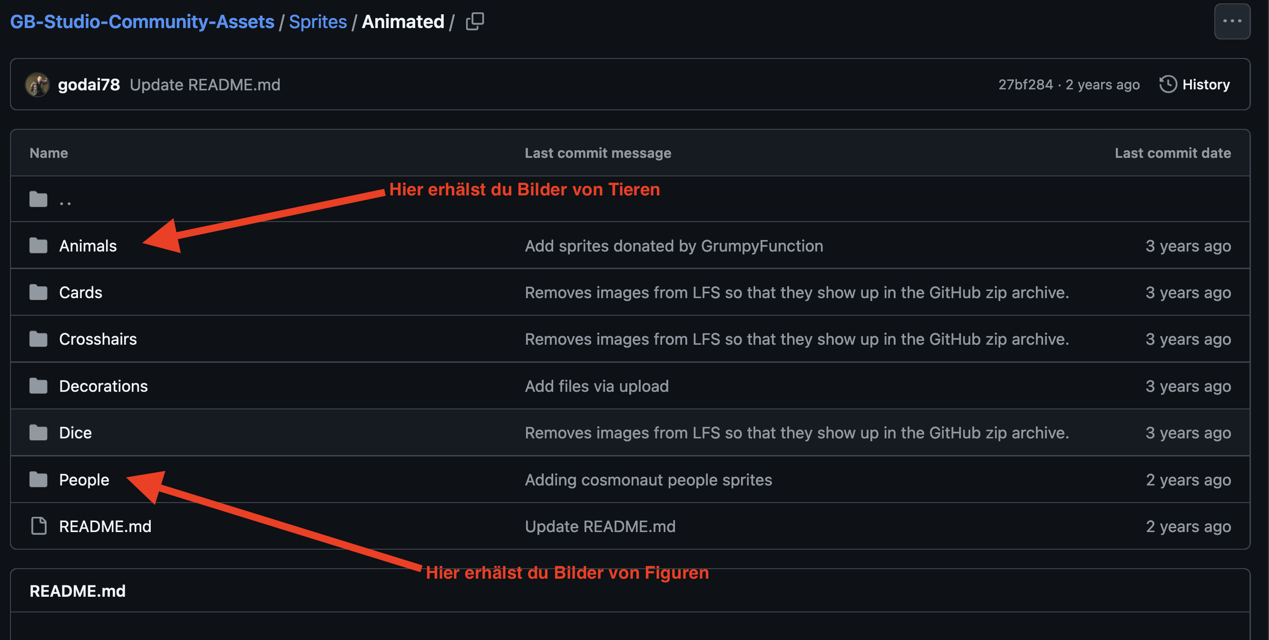Open the "Add files via upload" commit
This screenshot has width=1269, height=640.
tap(596, 386)
